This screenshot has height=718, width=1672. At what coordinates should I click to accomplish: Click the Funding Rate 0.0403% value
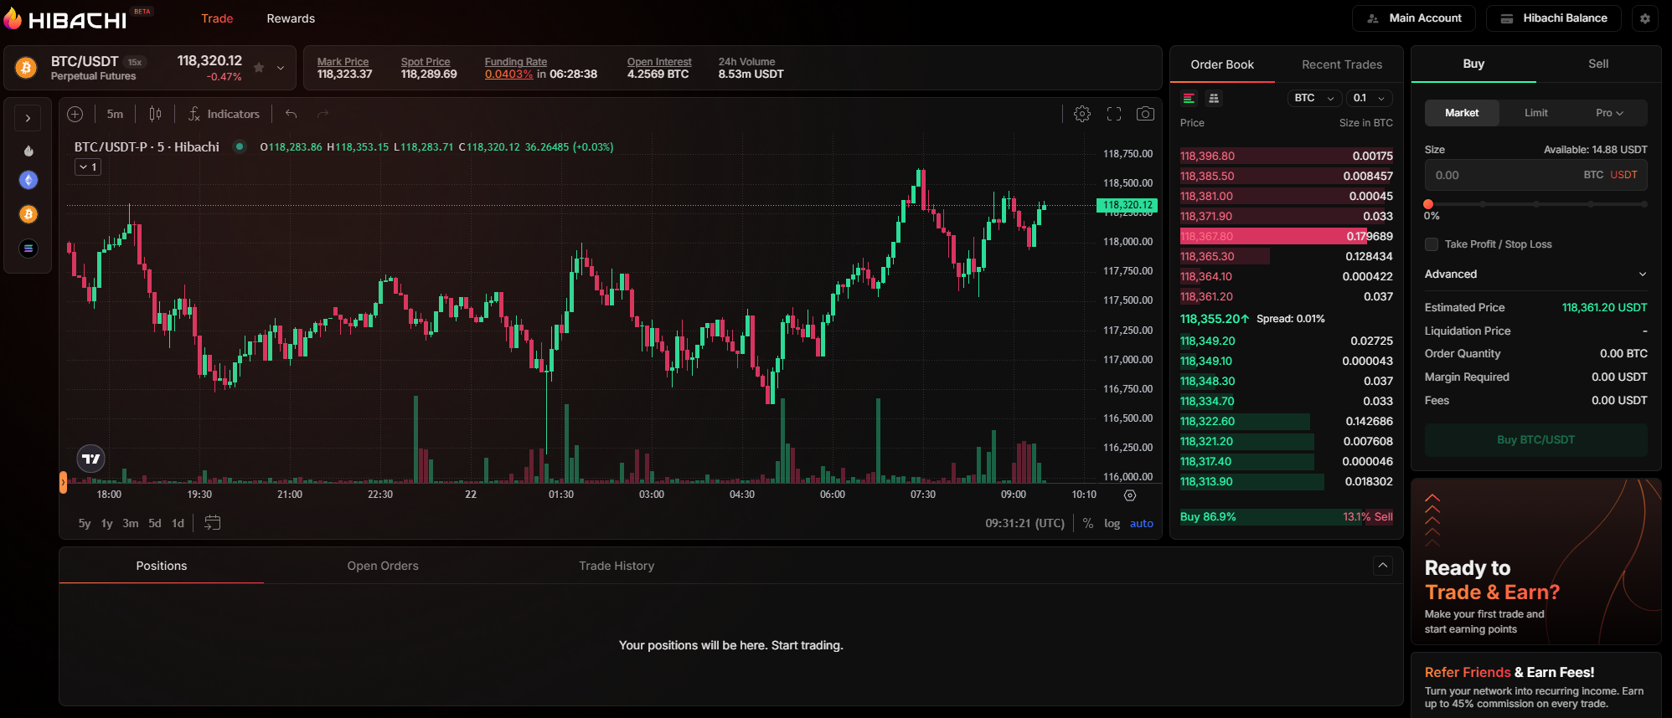tap(508, 74)
